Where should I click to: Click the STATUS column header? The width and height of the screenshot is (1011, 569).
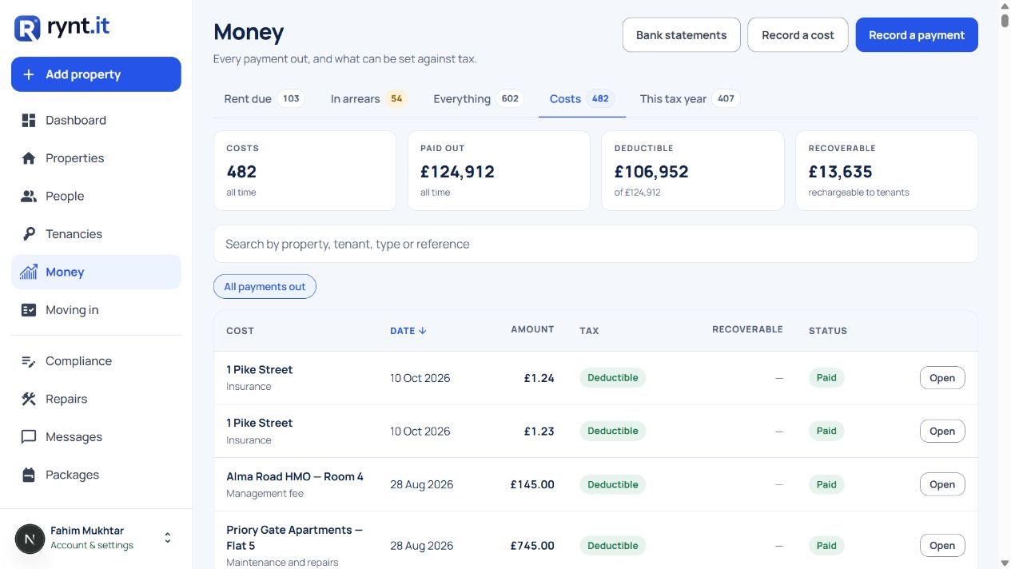pyautogui.click(x=828, y=331)
